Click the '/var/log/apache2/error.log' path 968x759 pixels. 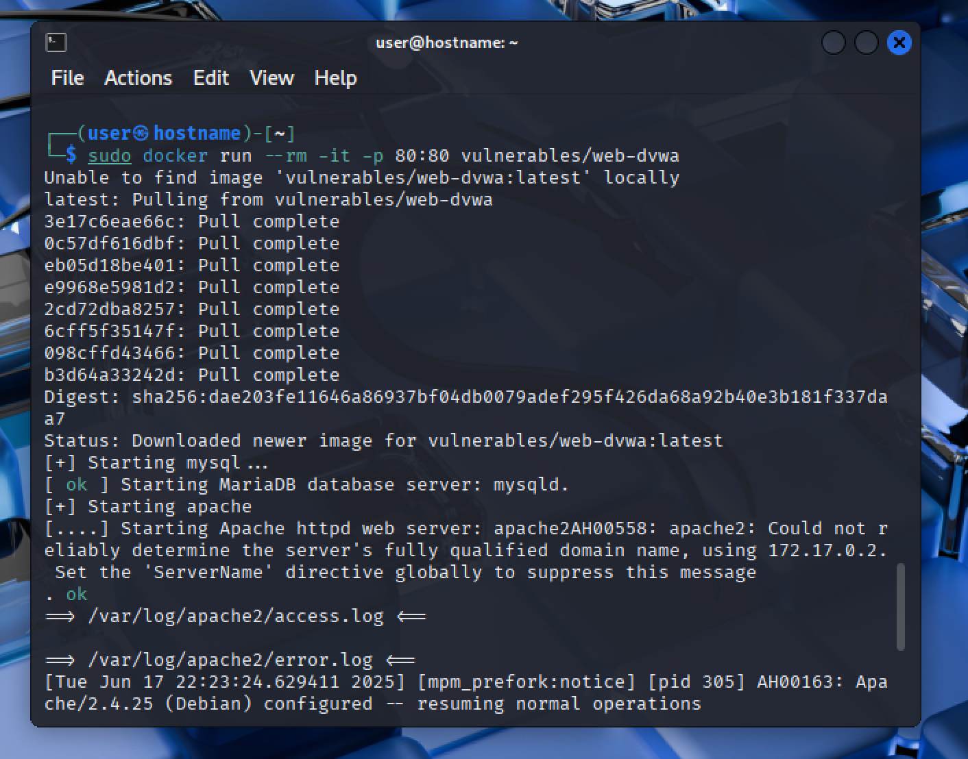pyautogui.click(x=230, y=660)
